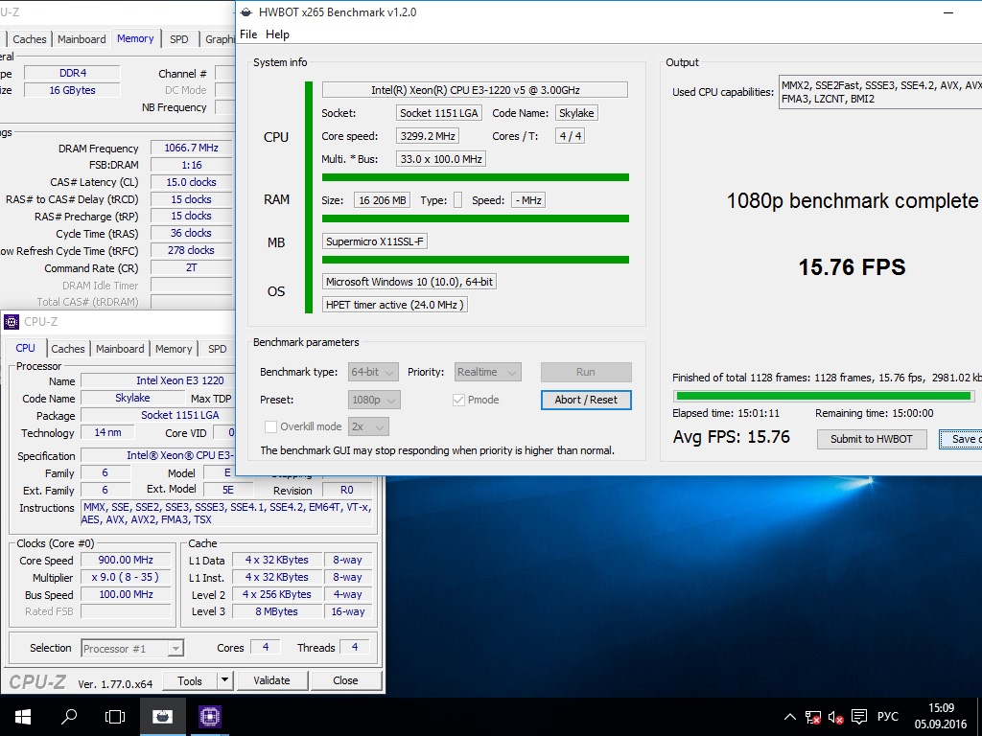Click CAS# Latency 15.0 clocks value

point(191,182)
